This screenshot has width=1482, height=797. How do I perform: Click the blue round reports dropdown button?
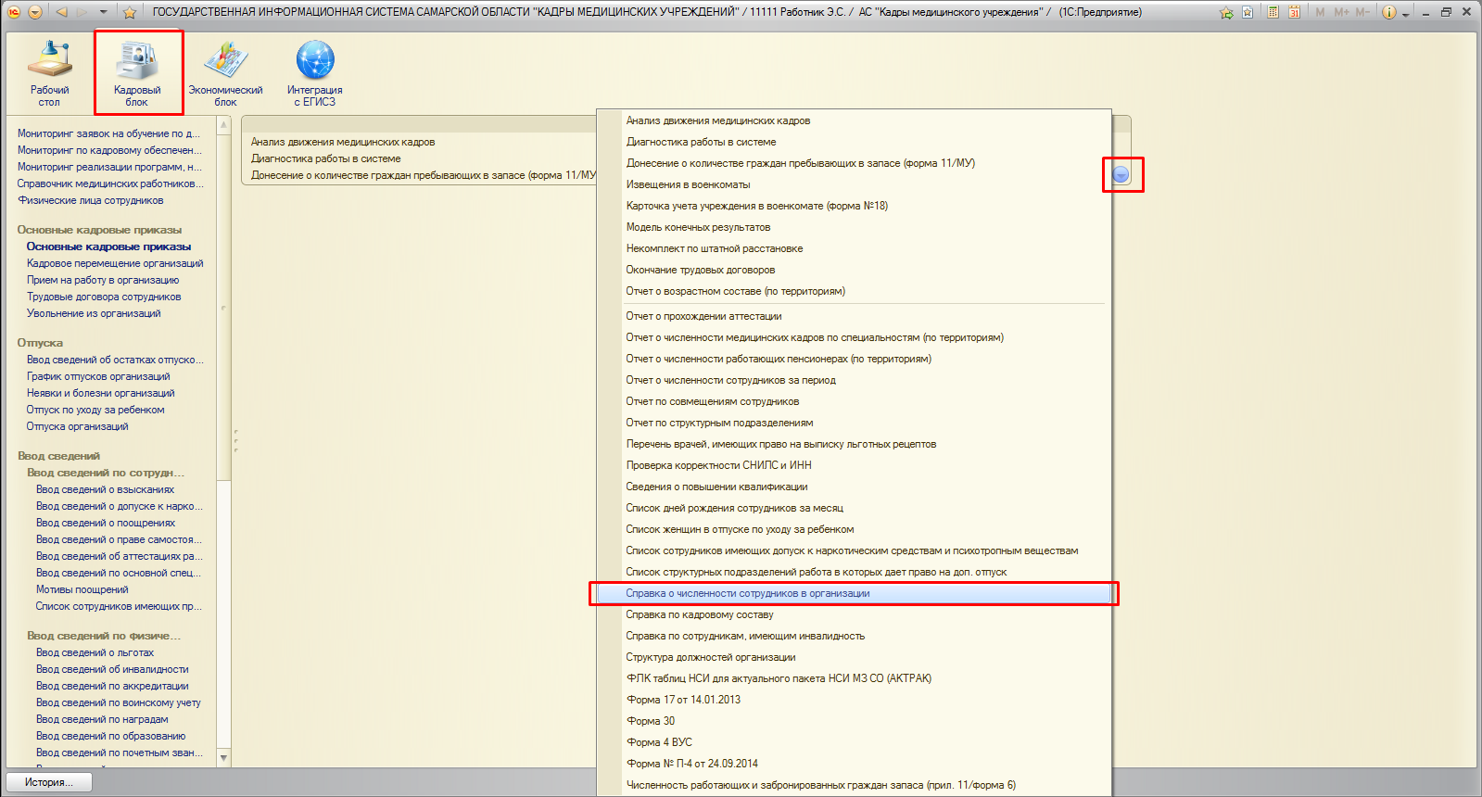1121,174
